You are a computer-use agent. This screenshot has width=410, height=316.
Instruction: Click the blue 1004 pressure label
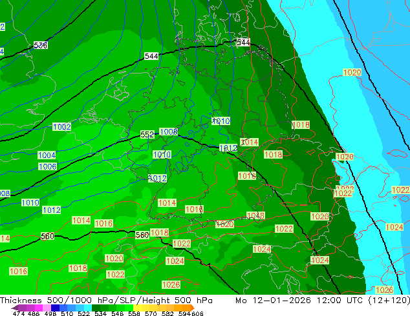pos(47,155)
